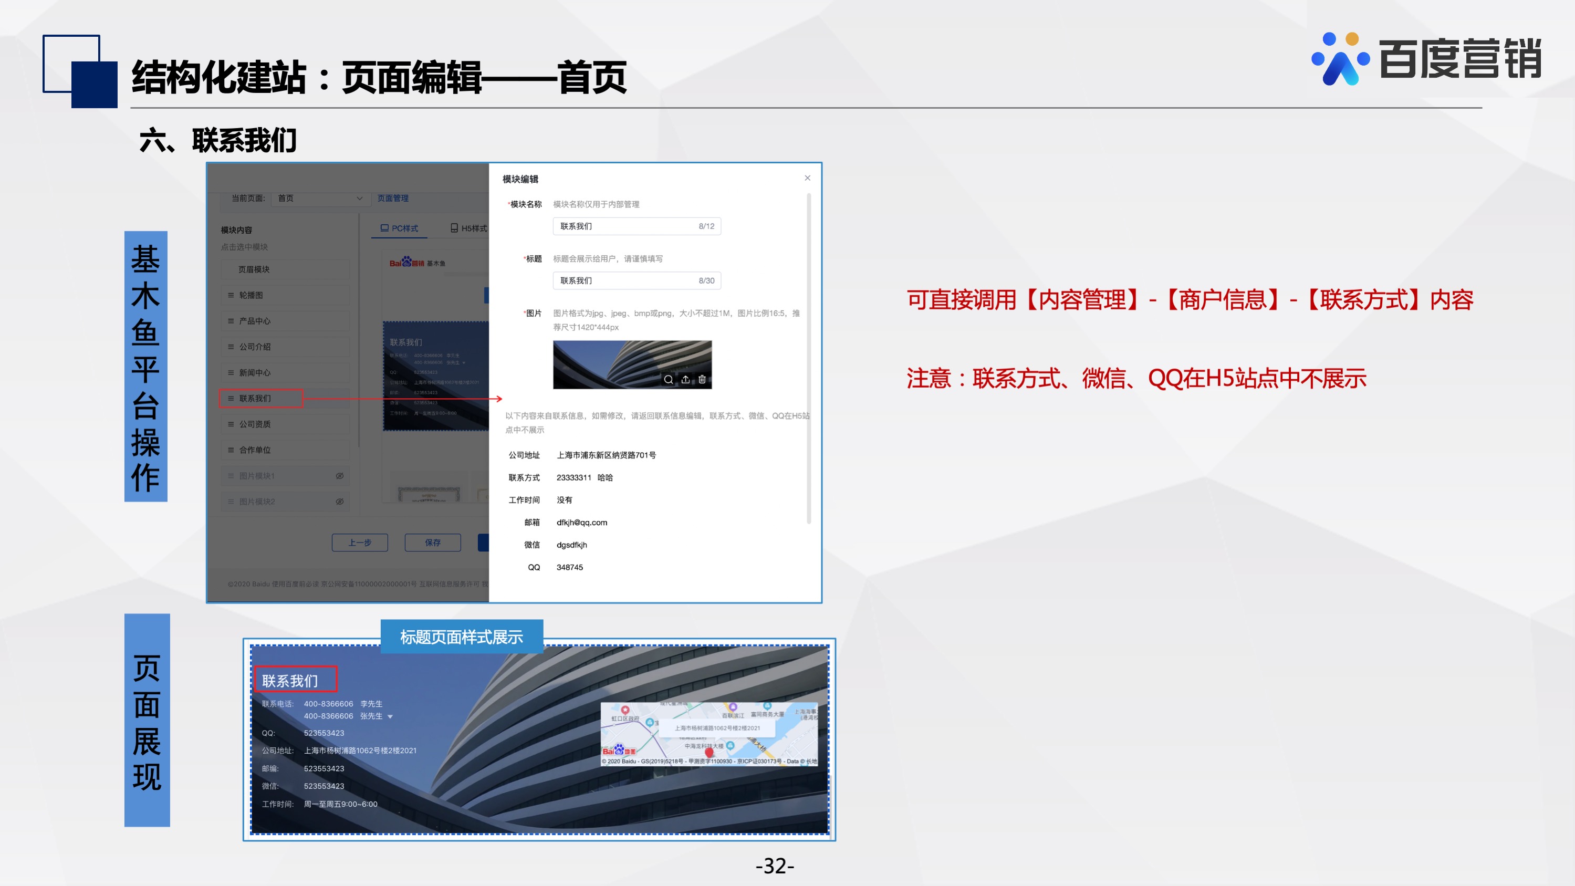This screenshot has width=1575, height=886.
Task: Click the ©2020 Baidu footer text
Action: (x=358, y=584)
